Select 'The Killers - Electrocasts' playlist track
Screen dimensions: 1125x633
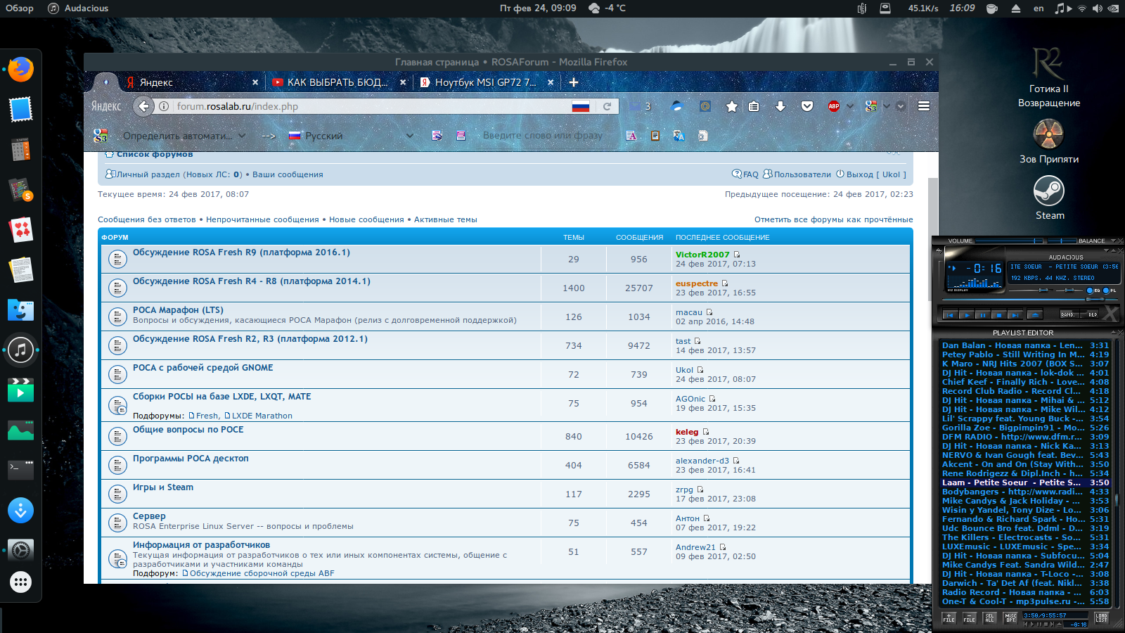coord(1025,537)
